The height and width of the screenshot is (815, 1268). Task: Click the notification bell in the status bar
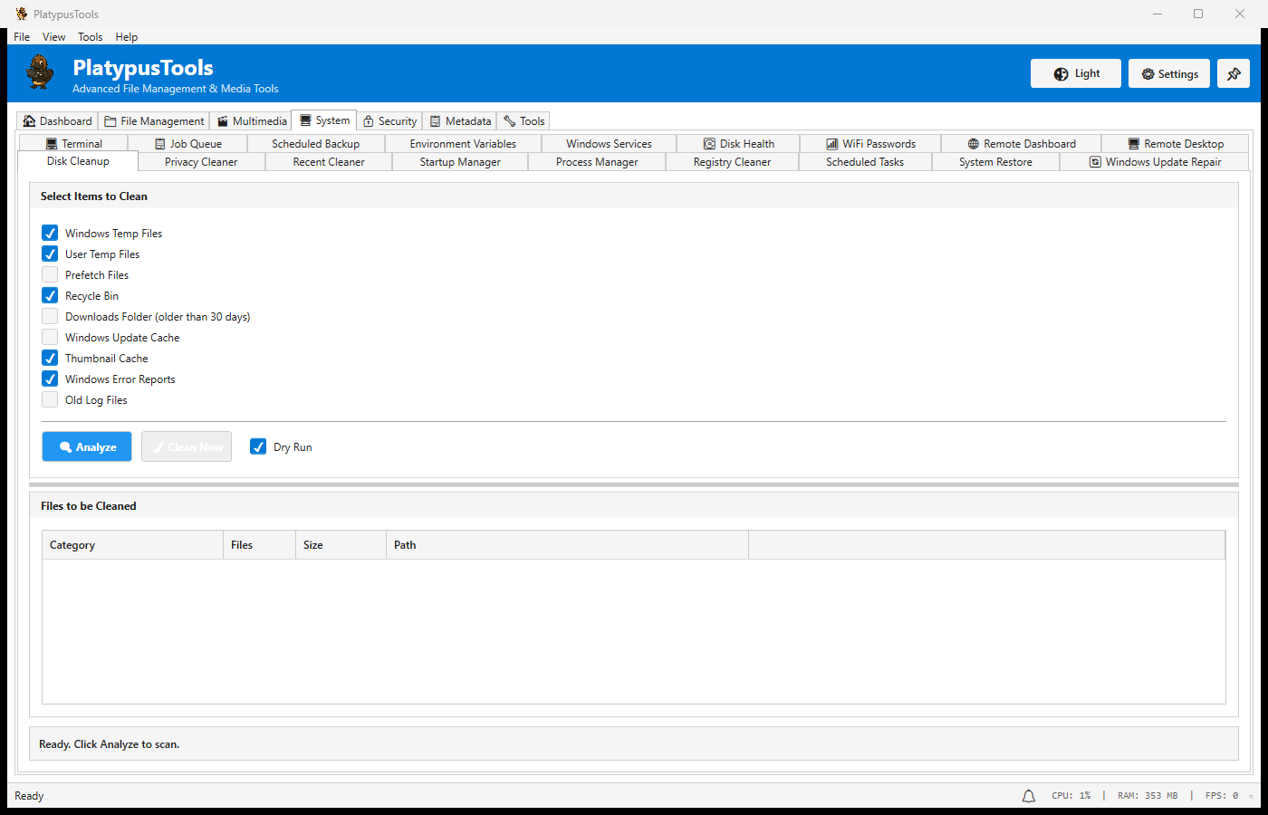(x=1028, y=795)
